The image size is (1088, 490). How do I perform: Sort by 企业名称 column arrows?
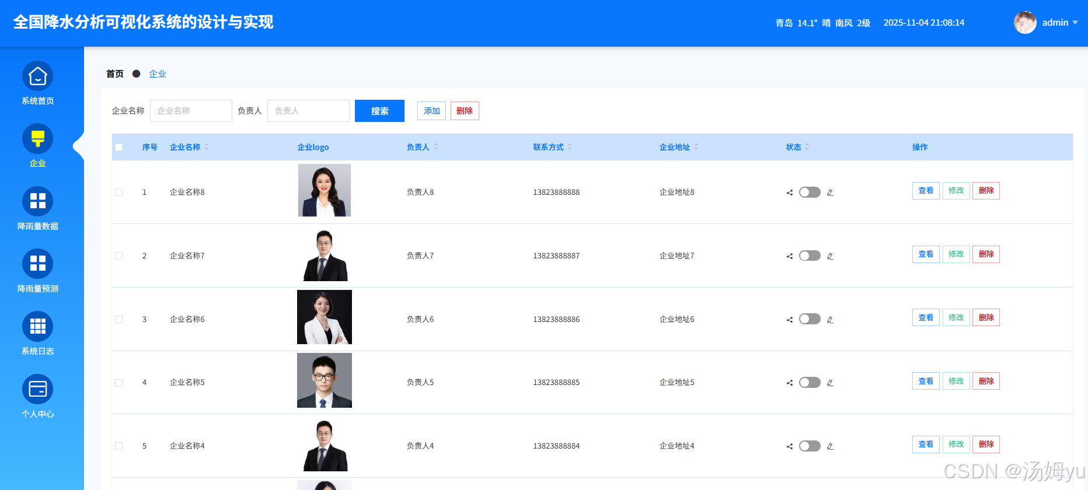(207, 147)
